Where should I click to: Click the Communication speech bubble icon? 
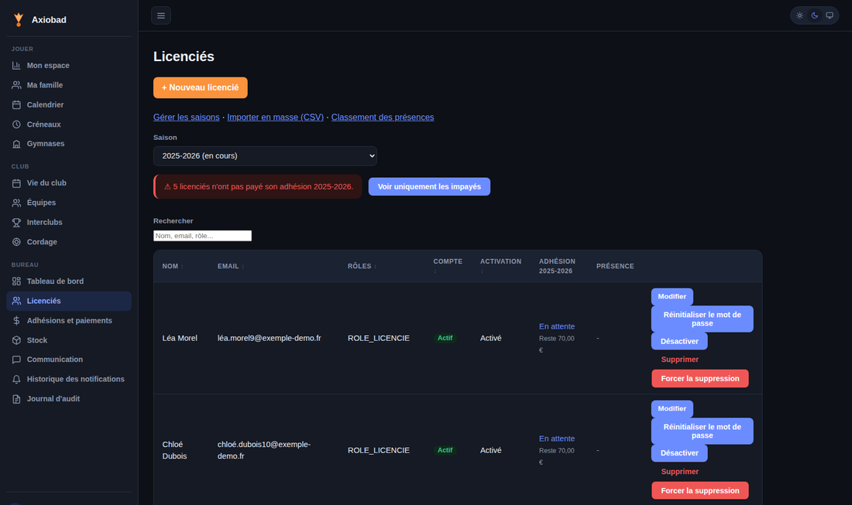[x=16, y=360]
